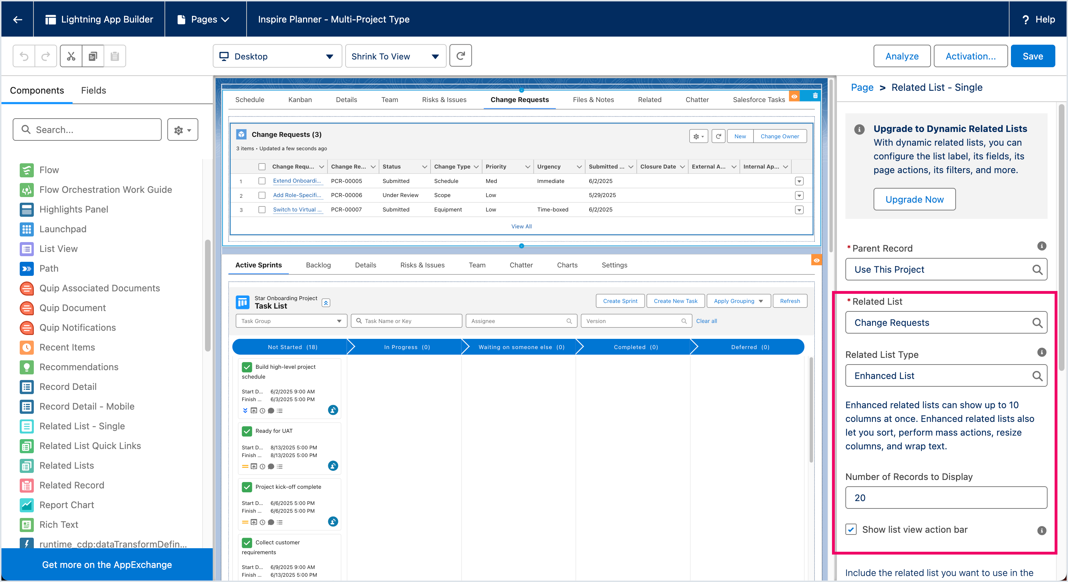The height and width of the screenshot is (582, 1068).
Task: Click the assignee avatar on Ready for UAT card
Action: (333, 466)
